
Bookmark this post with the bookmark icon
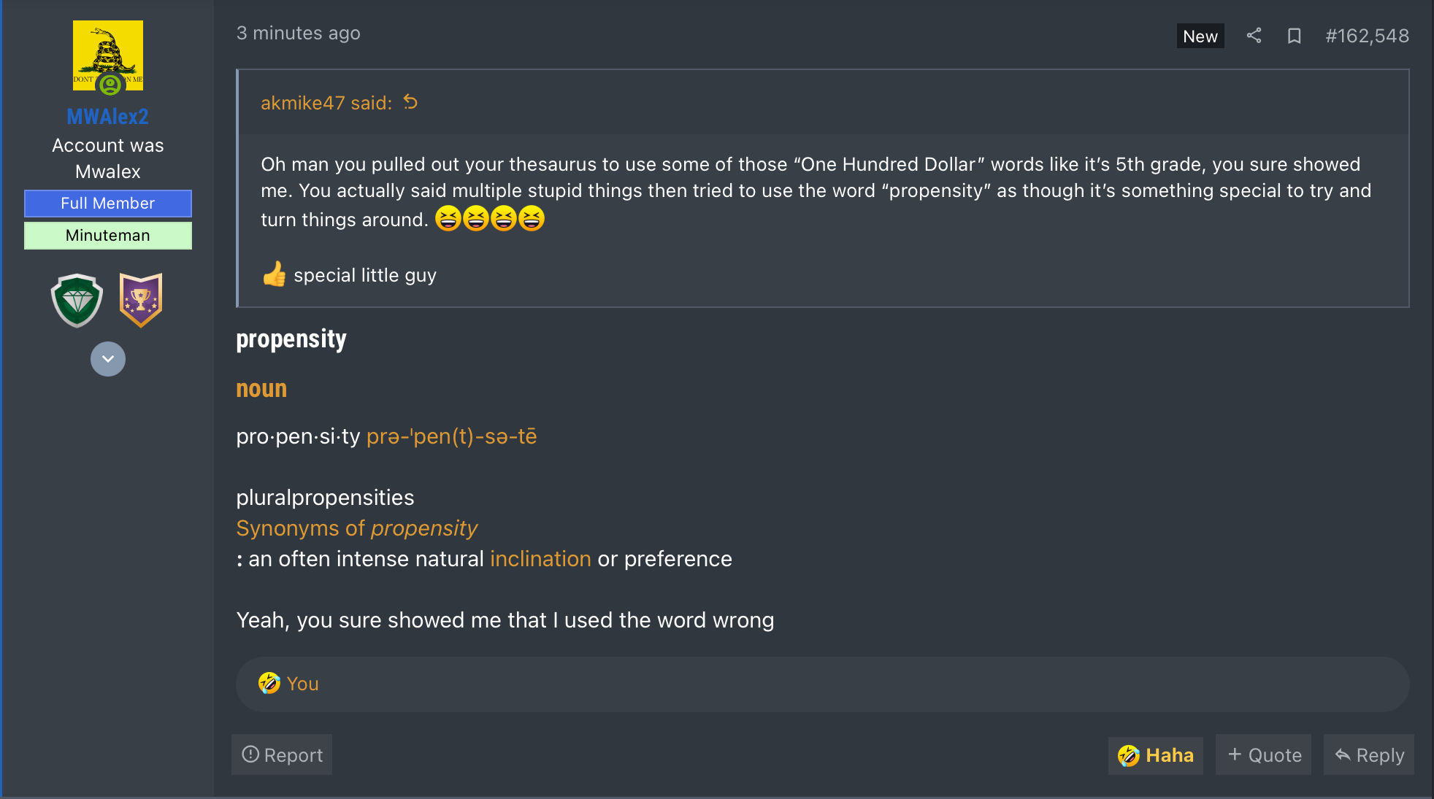[x=1294, y=36]
